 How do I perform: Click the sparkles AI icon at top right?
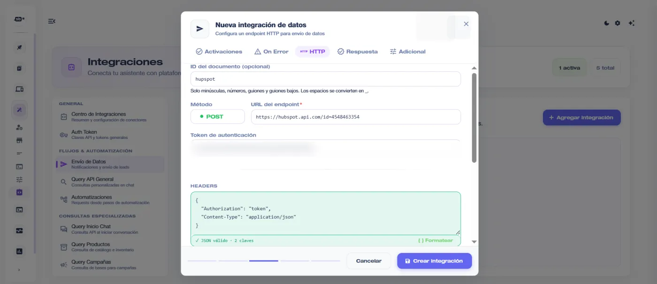tap(631, 23)
